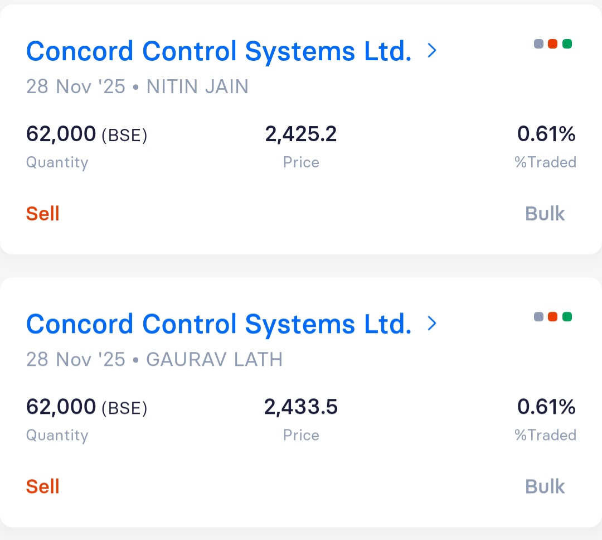Click Sell label on Nitin Jain card
This screenshot has width=602, height=540.
click(x=43, y=214)
